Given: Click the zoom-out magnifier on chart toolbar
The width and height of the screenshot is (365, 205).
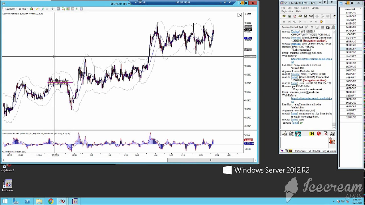Looking at the screenshot, I should (x=47, y=9).
